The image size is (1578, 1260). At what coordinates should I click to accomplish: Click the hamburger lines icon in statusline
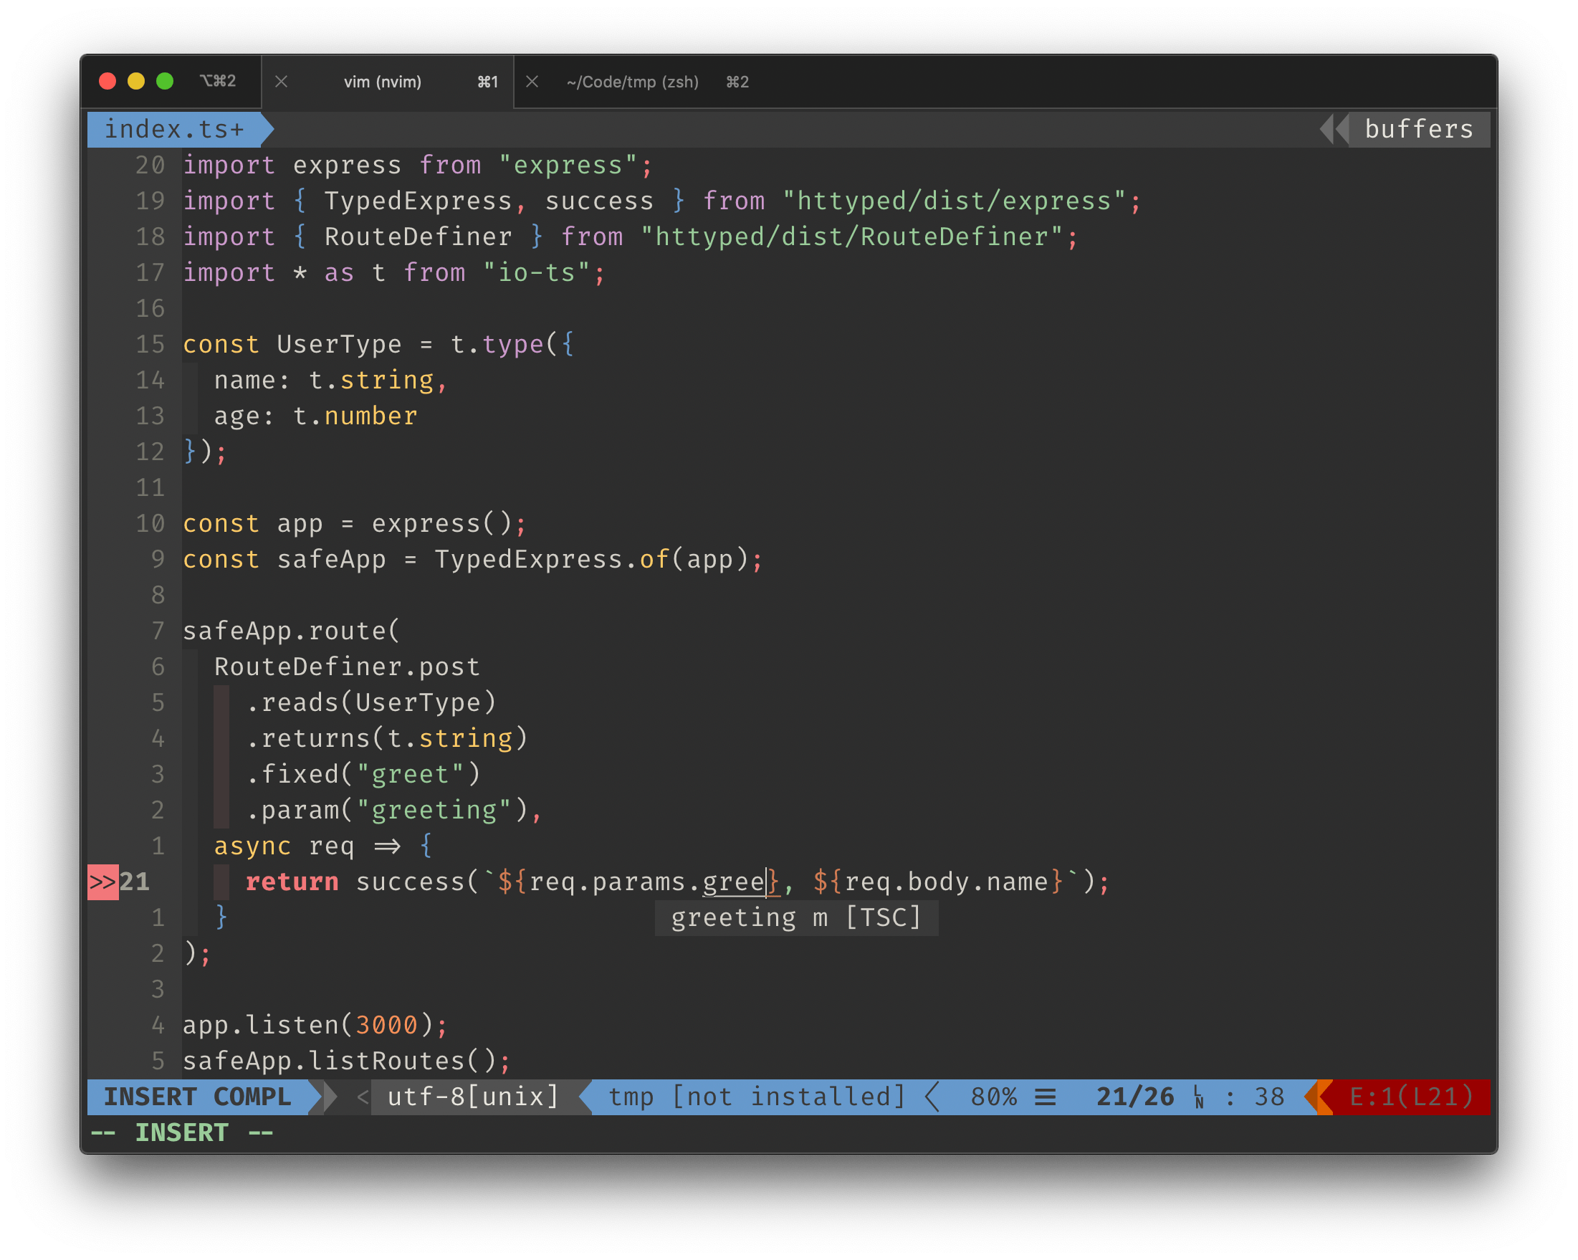tap(1045, 1097)
